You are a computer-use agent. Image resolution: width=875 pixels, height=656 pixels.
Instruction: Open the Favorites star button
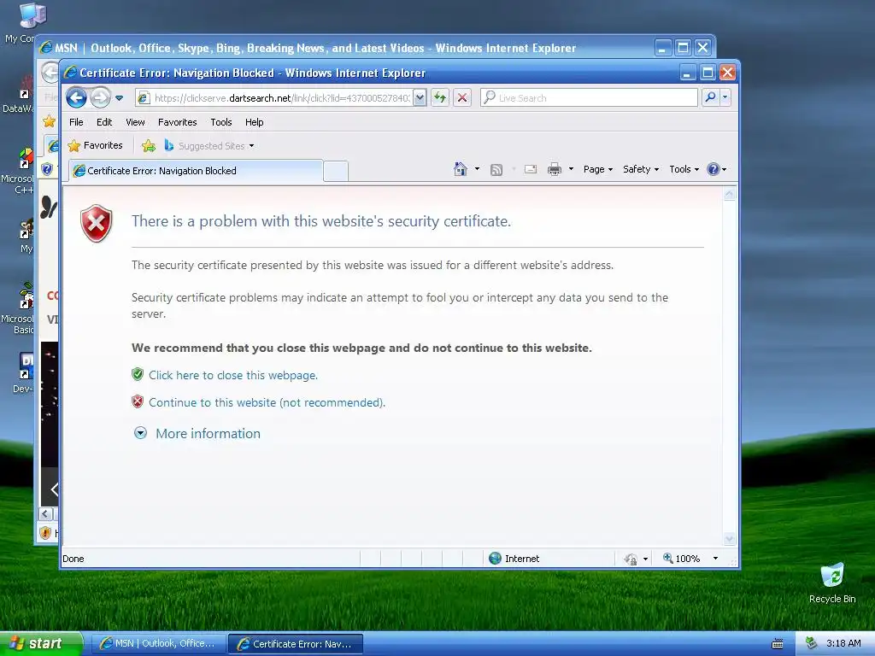click(x=95, y=145)
